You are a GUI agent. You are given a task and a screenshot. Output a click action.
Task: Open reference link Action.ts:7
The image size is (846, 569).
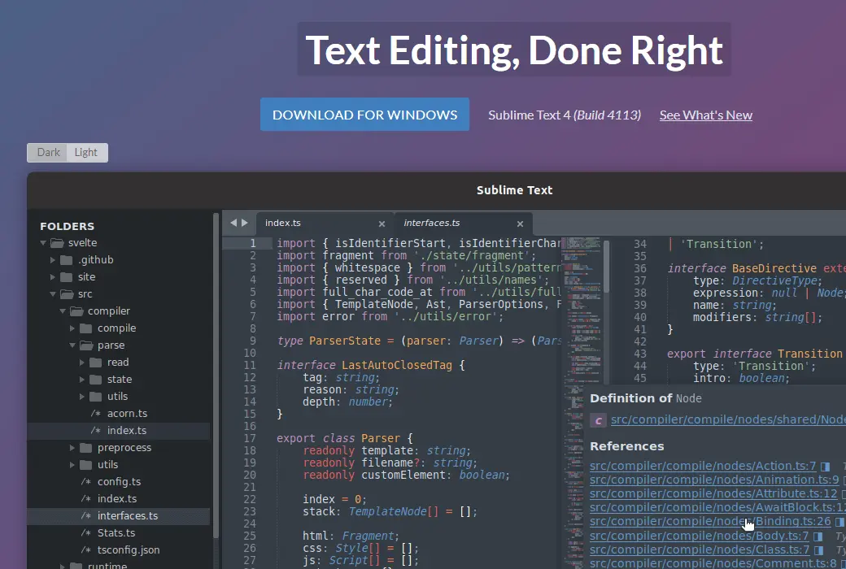pos(703,466)
